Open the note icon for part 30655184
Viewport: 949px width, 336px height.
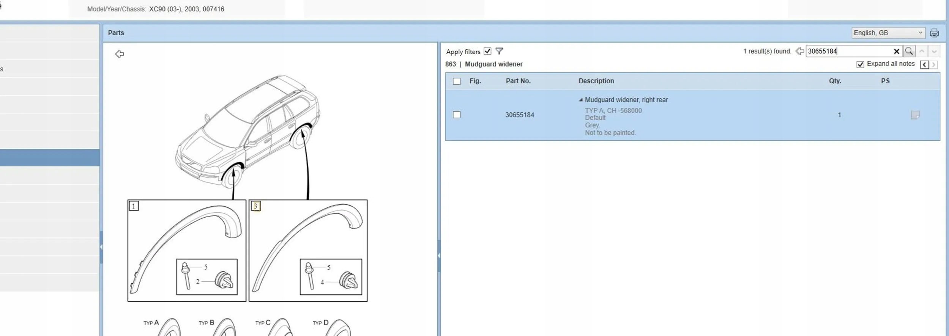click(915, 115)
